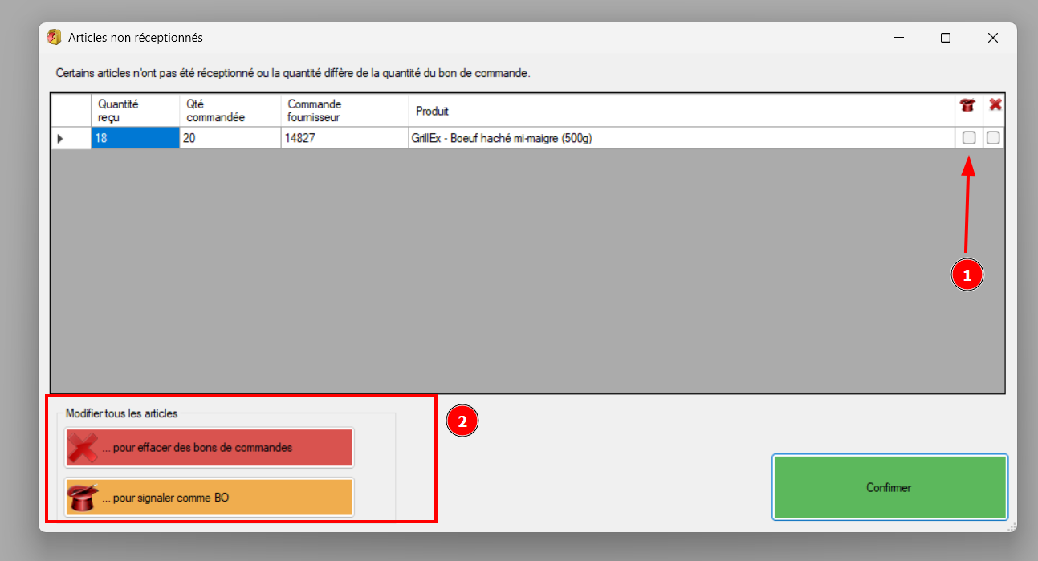Click the magic hat column header icon
1038x561 pixels.
[x=968, y=104]
